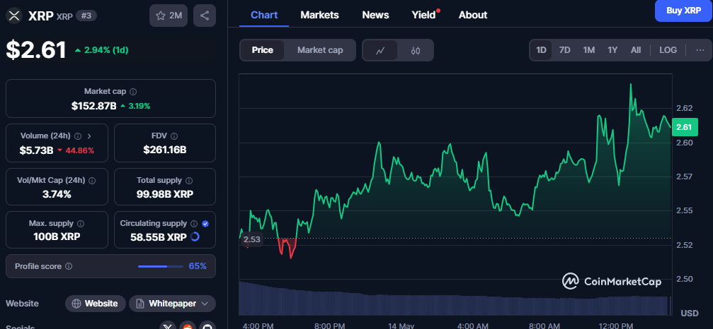Click the 2.53 opening price label
Screen dimensions: 713x329
(251, 239)
